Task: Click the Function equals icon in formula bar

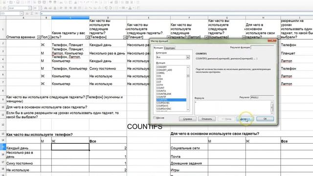Action: pyautogui.click(x=37, y=13)
